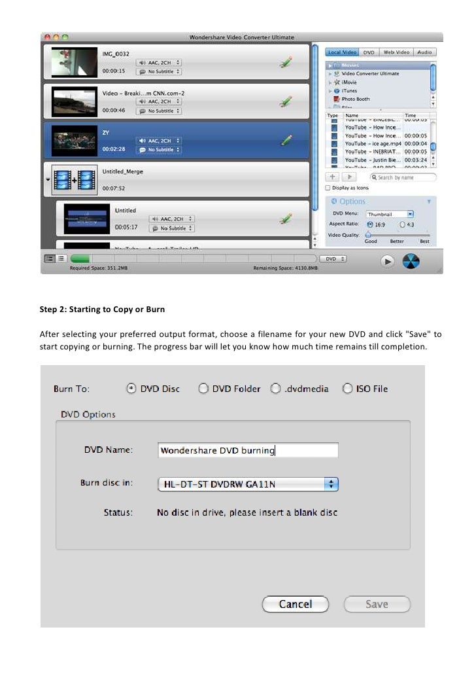This screenshot has height=674, width=476.
Task: Click the Search by name field
Action: pyautogui.click(x=403, y=177)
